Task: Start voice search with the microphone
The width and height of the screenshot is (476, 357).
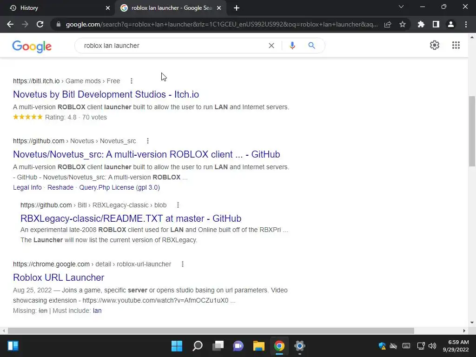Action: click(292, 46)
